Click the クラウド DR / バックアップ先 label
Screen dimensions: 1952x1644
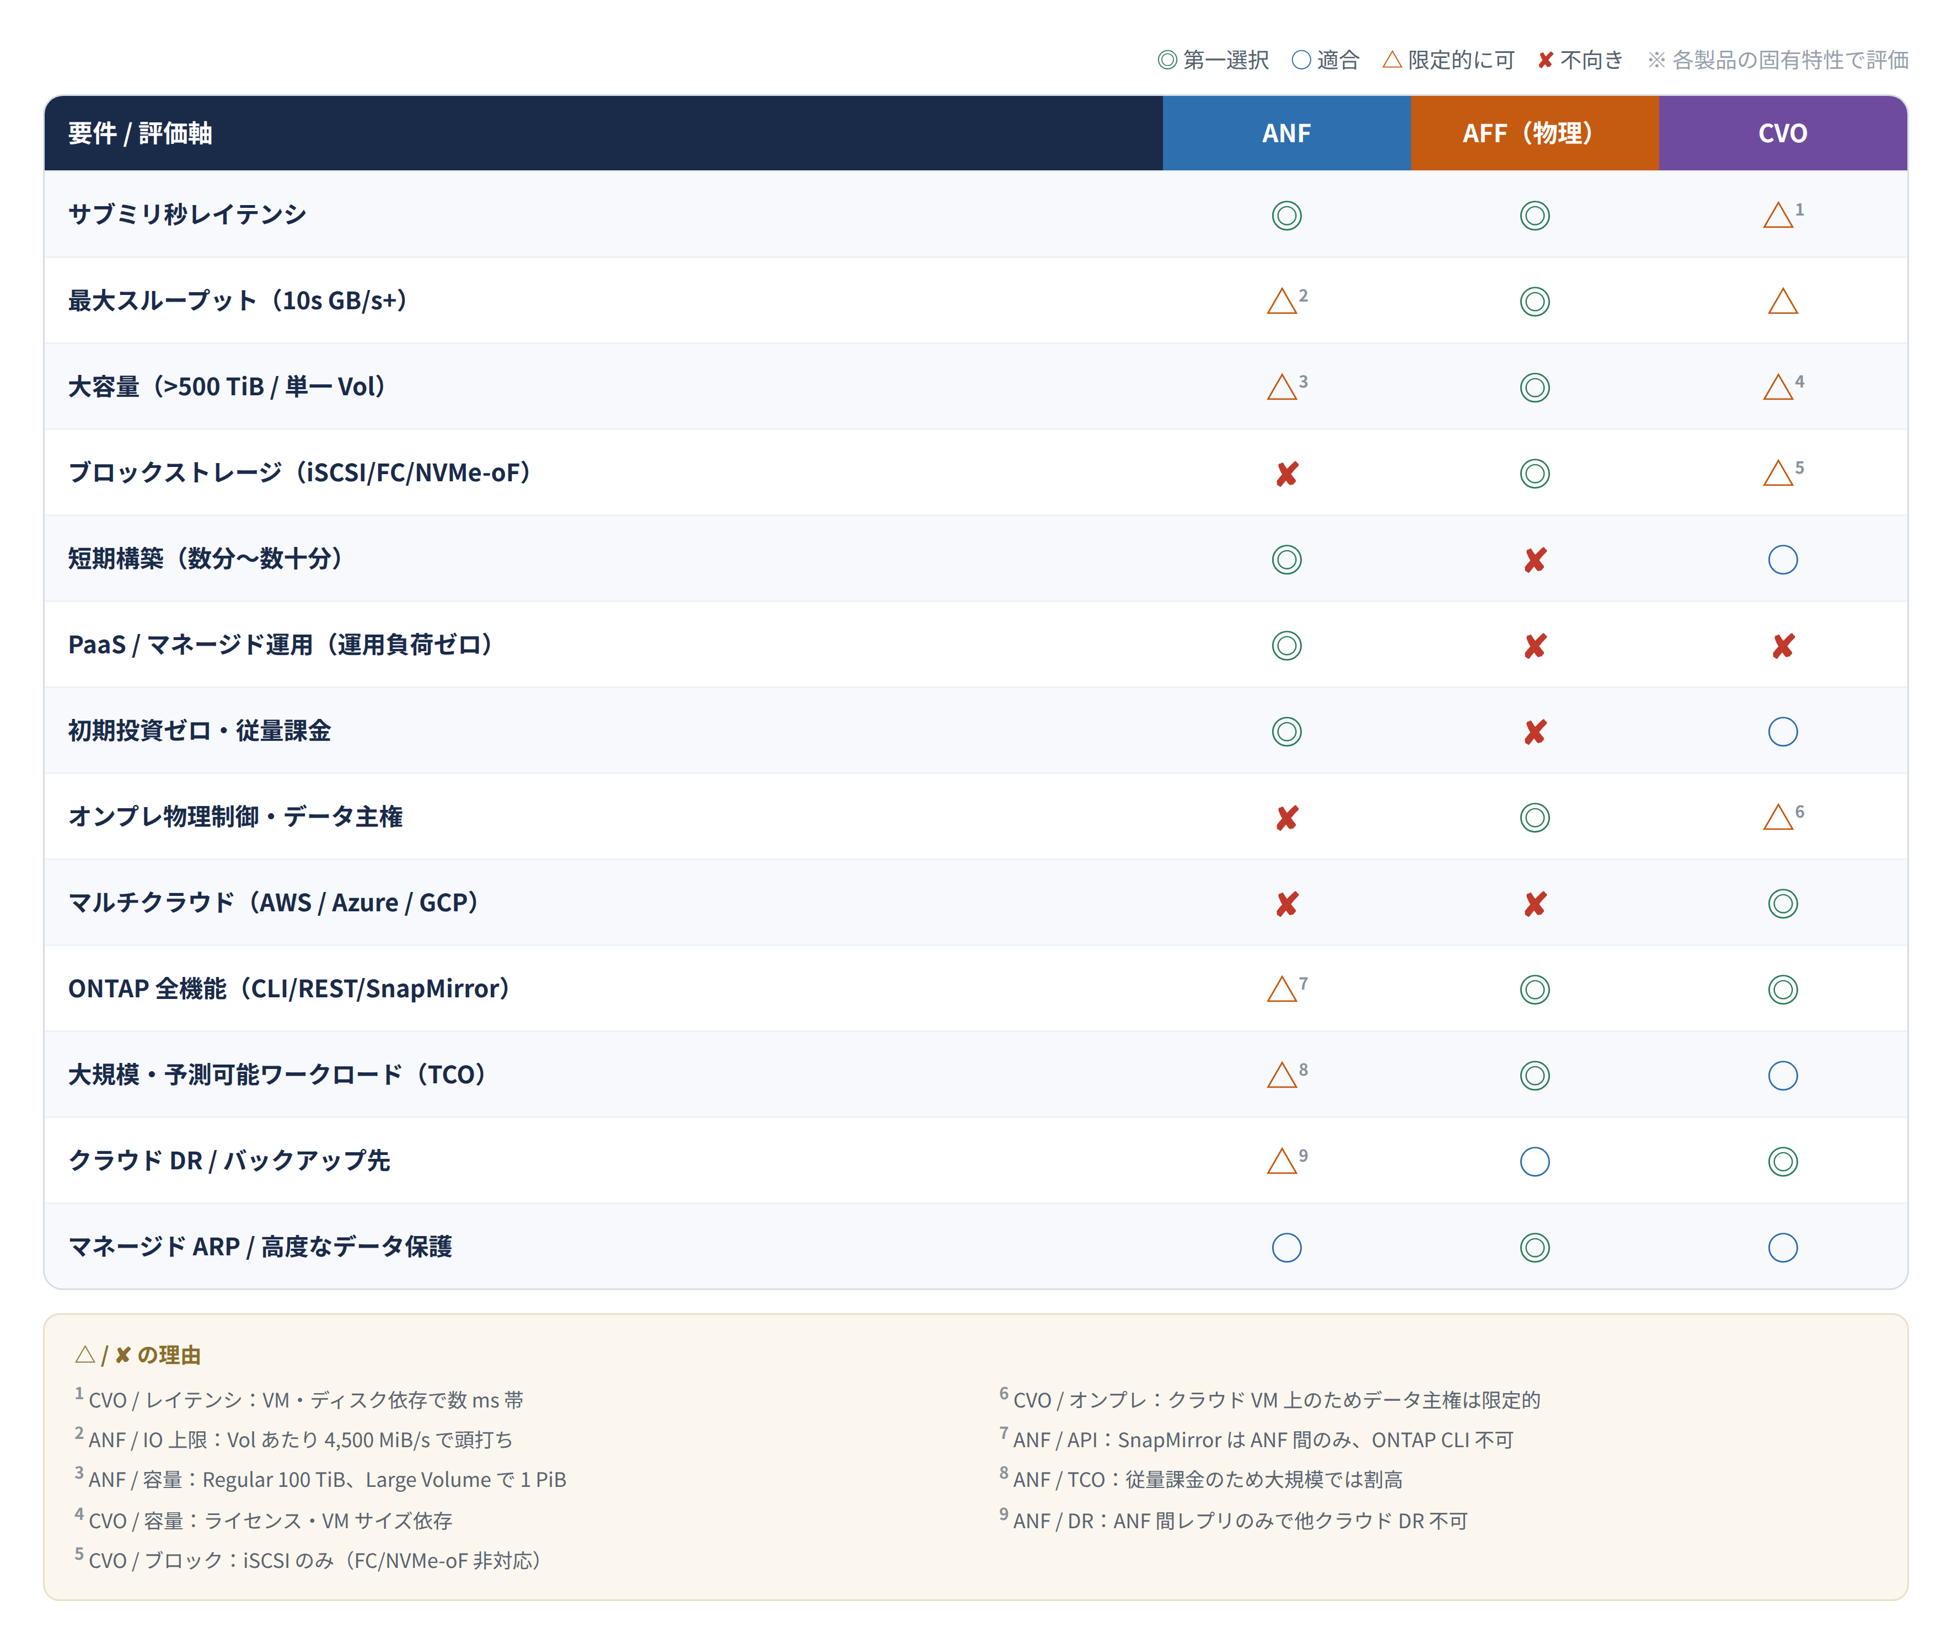[x=229, y=1161]
